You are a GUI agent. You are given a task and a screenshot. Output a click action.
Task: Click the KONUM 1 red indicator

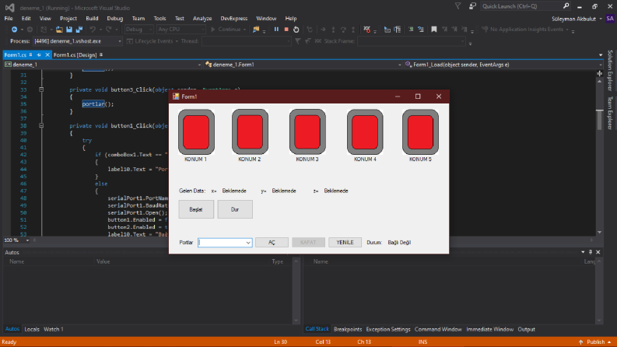196,132
